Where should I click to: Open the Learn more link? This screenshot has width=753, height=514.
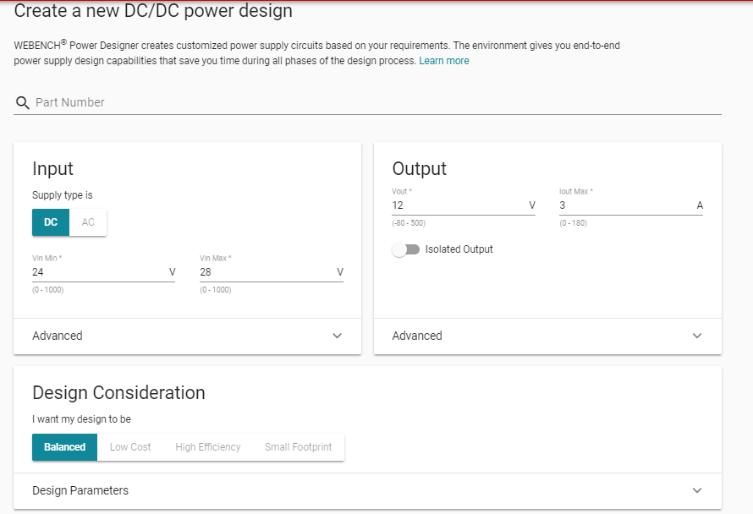[443, 61]
